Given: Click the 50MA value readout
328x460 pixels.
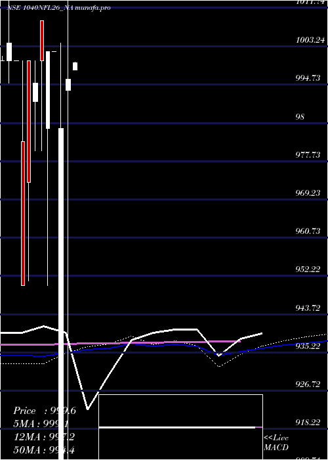Looking at the screenshot, I should coord(44,449).
